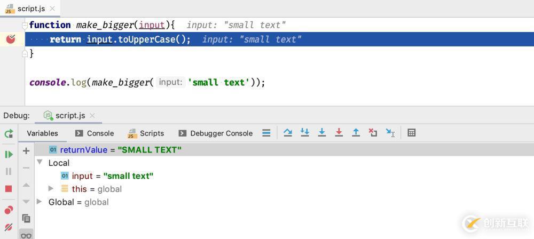The width and height of the screenshot is (534, 239).
Task: Collapse the make_bigger function fold marker
Action: (24, 25)
